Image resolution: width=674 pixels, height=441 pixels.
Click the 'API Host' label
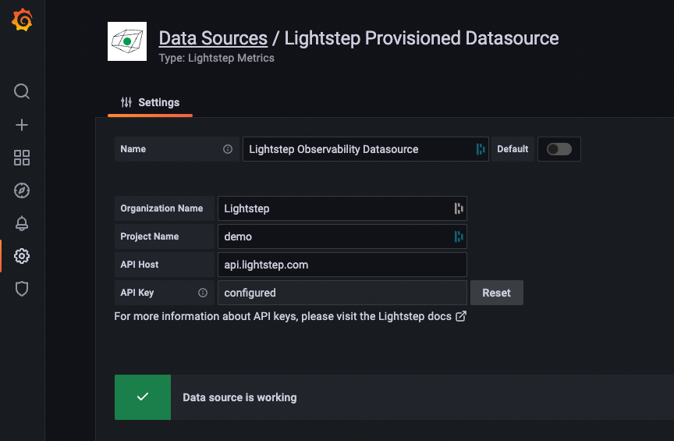pyautogui.click(x=140, y=265)
